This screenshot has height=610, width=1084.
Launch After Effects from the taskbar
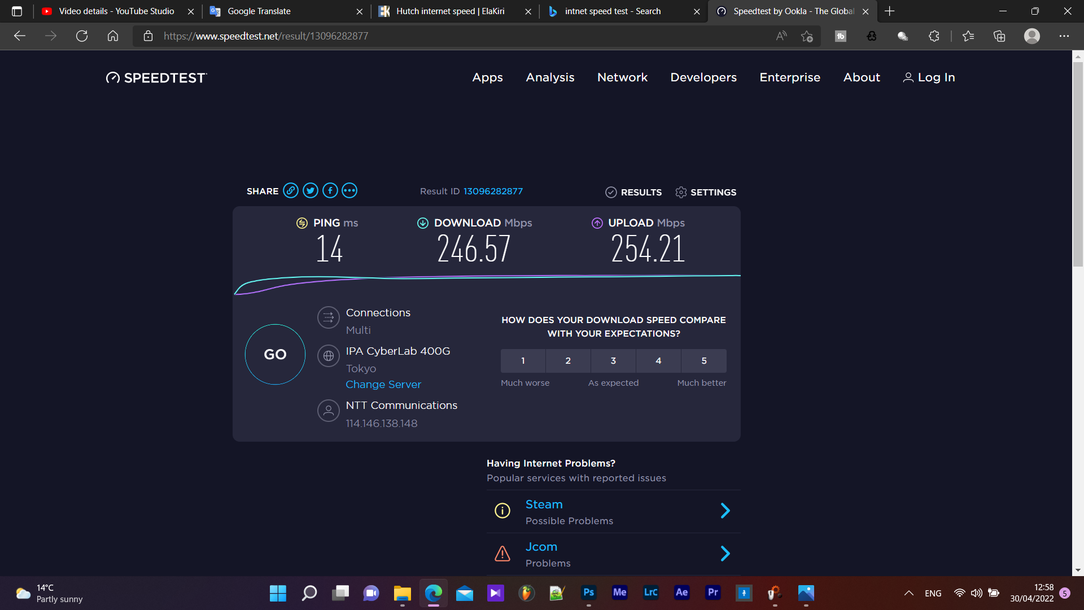point(681,593)
